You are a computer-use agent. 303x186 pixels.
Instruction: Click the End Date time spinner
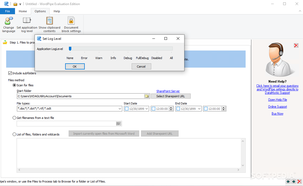224,109
